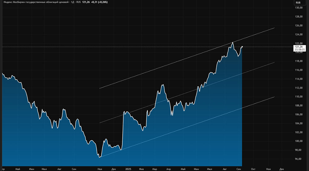Select the 1Д interval label in header

(x=73, y=2)
